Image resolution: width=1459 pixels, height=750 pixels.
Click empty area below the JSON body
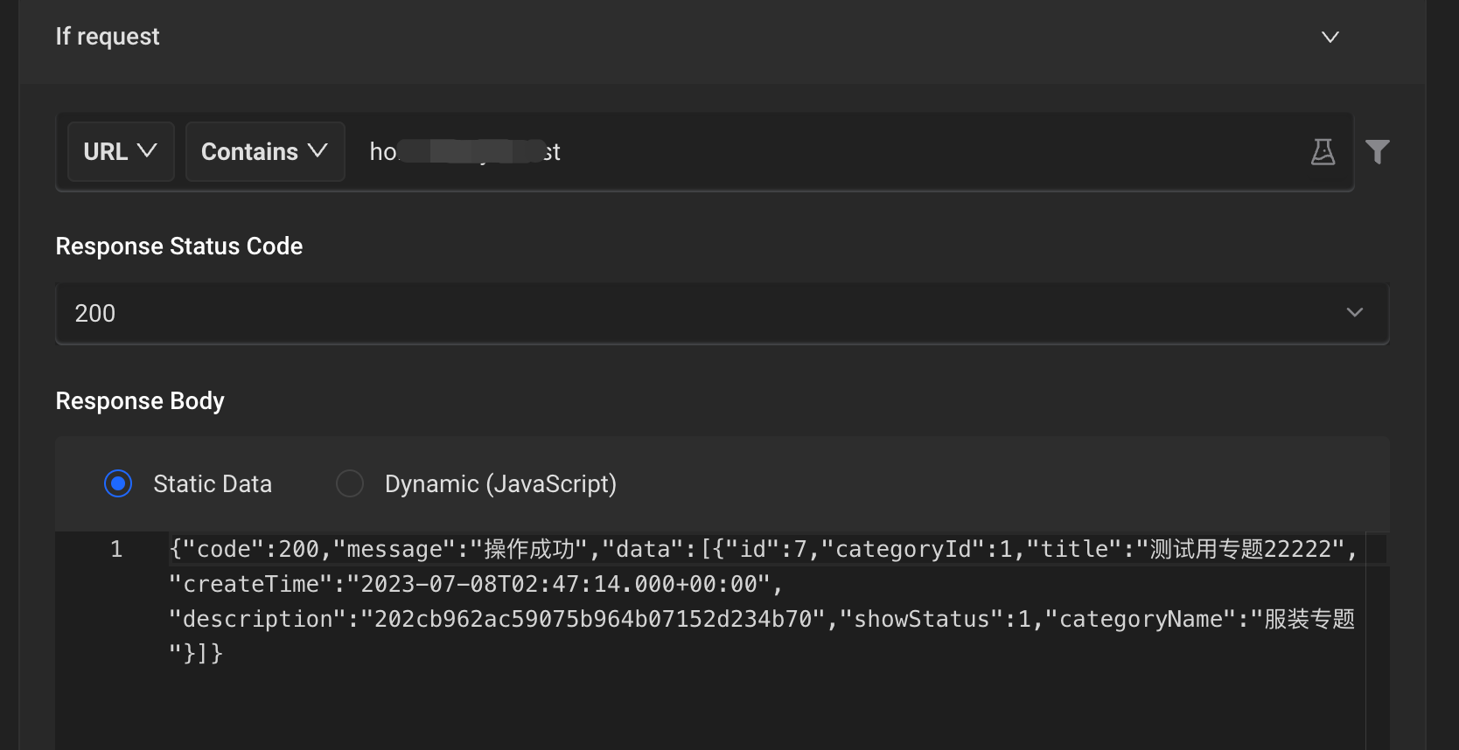(700, 708)
